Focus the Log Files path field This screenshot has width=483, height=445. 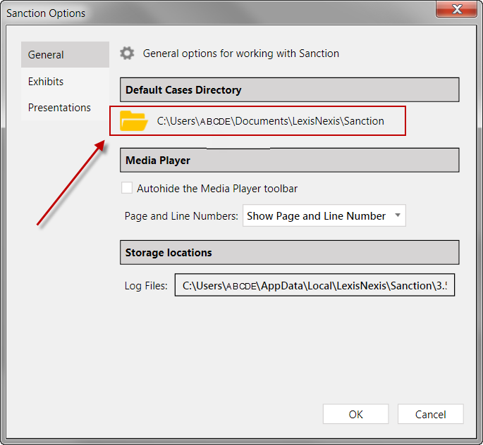click(x=314, y=285)
